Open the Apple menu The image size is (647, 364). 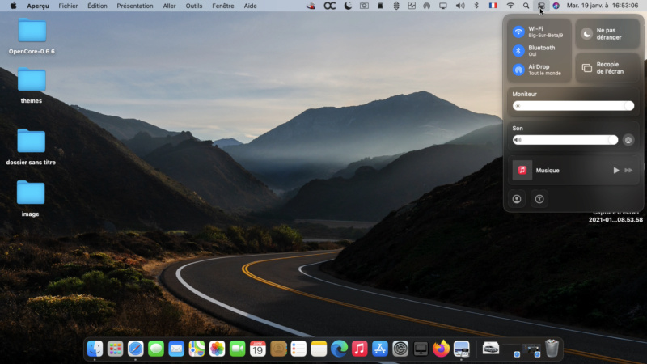(x=13, y=6)
